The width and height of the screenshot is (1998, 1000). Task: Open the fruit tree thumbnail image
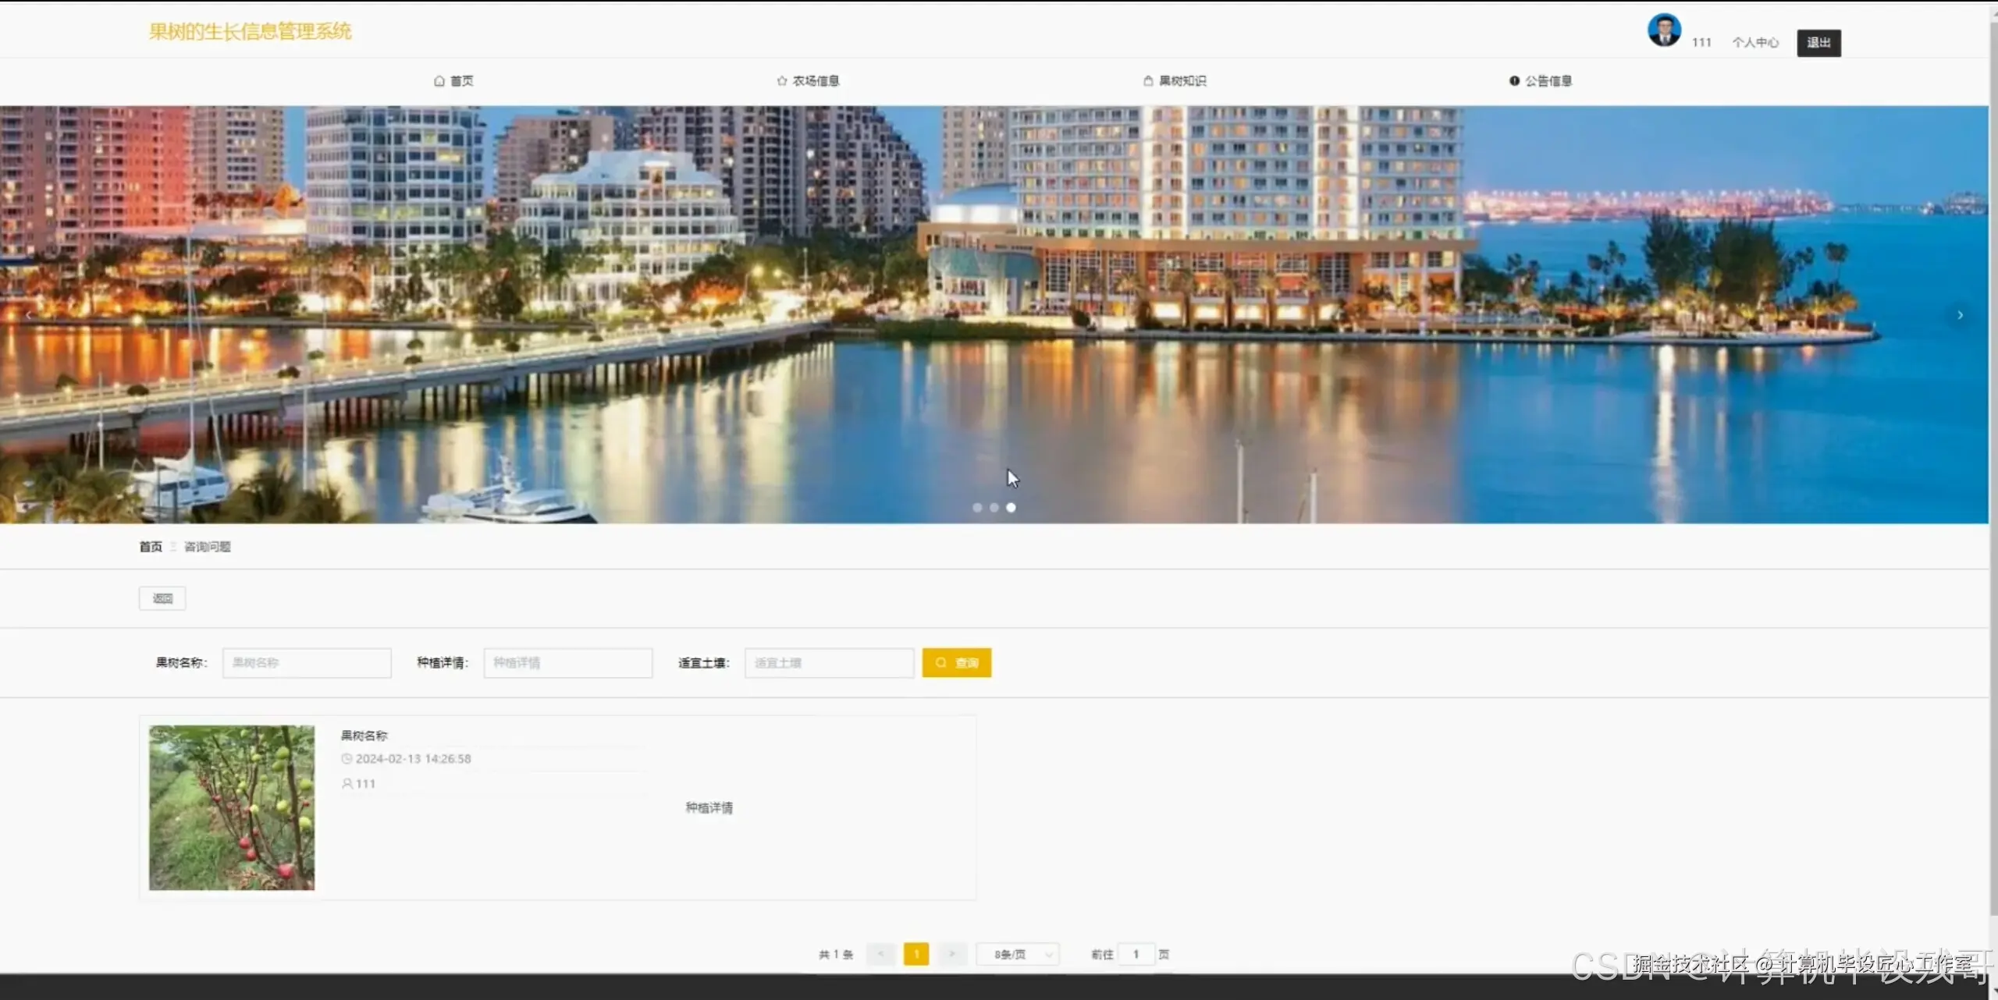pos(232,807)
